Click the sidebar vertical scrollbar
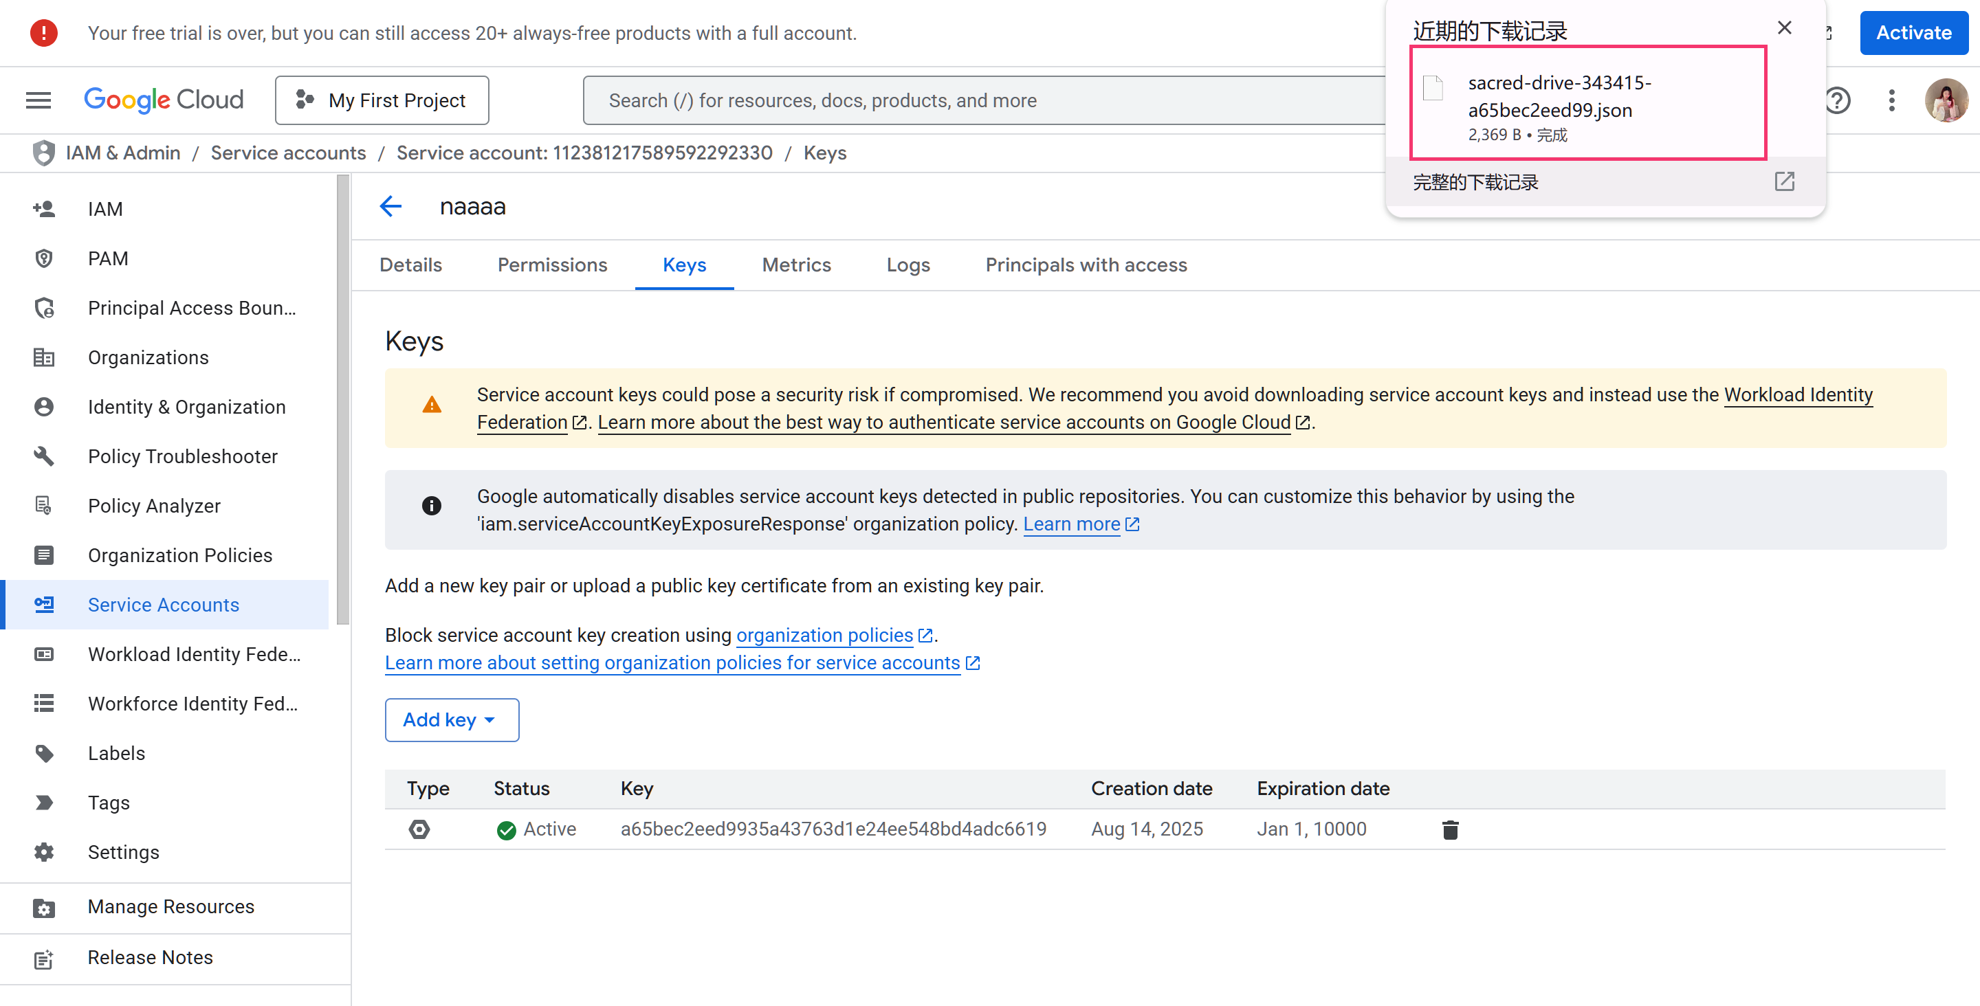Image resolution: width=1980 pixels, height=1006 pixels. point(343,400)
